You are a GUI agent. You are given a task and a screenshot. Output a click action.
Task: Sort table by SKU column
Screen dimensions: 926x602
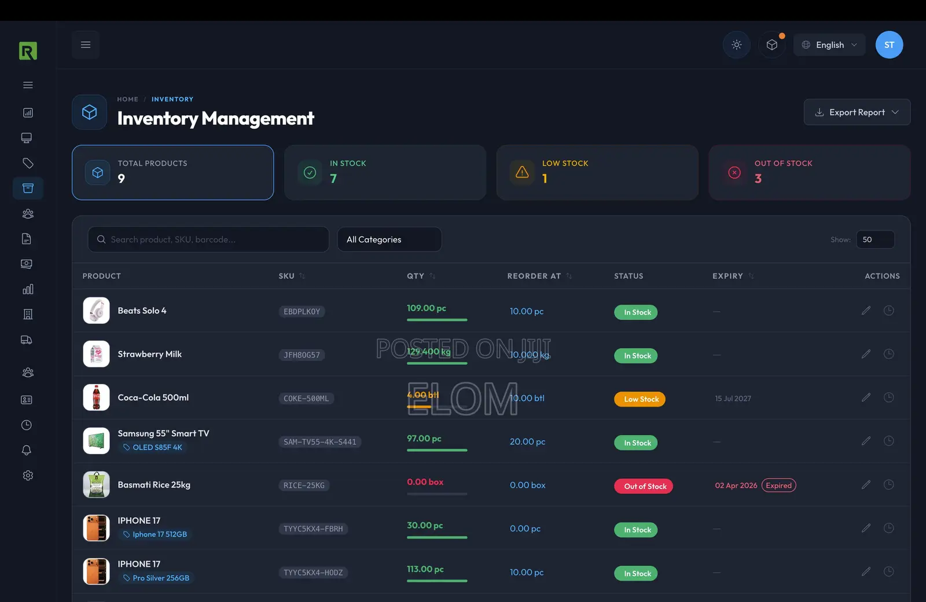(292, 276)
